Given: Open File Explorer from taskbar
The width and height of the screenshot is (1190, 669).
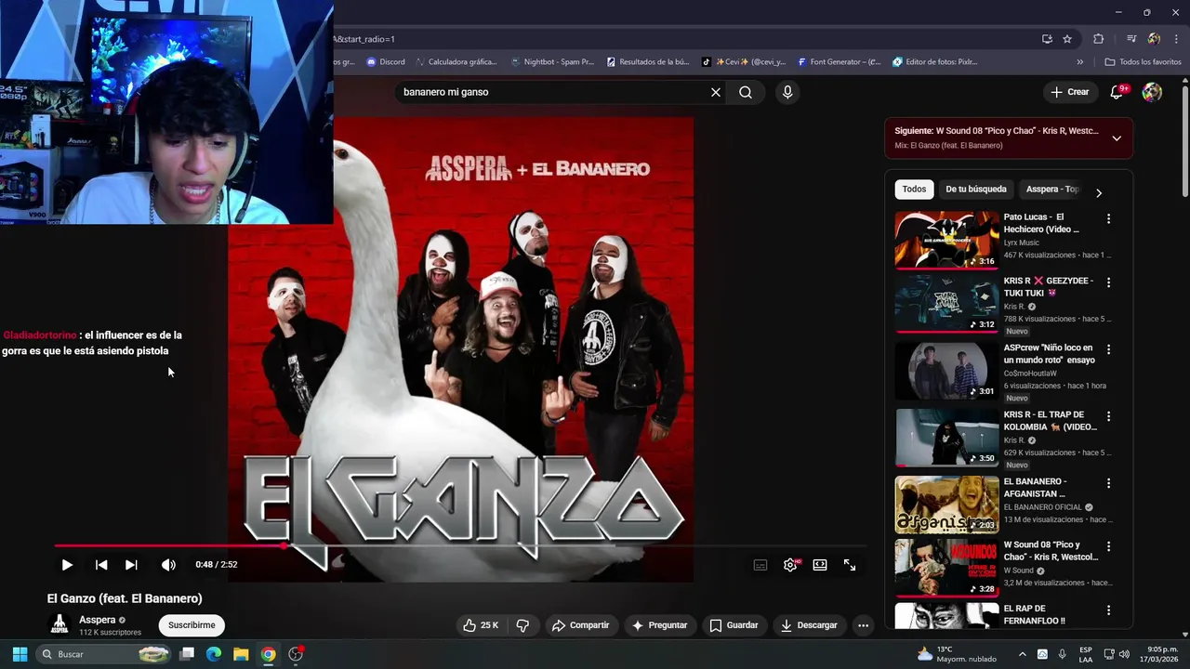Looking at the screenshot, I should pyautogui.click(x=241, y=654).
